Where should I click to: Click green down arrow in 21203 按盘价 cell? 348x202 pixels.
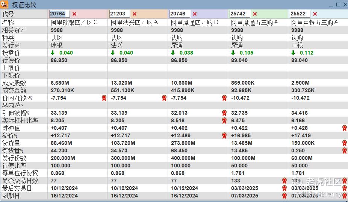[x=113, y=53]
